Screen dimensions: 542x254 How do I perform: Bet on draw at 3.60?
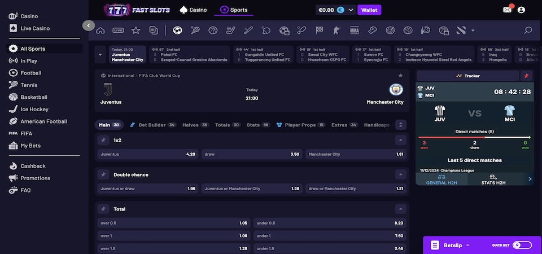pyautogui.click(x=252, y=154)
